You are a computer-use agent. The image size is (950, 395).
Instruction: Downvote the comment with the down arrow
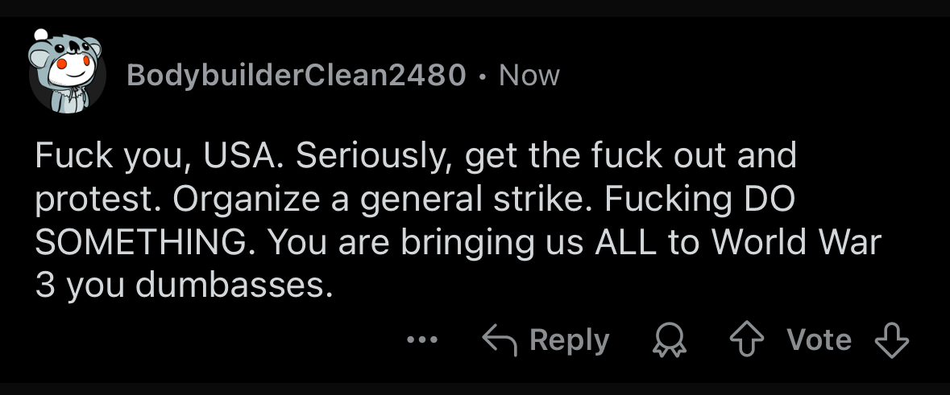click(x=891, y=340)
